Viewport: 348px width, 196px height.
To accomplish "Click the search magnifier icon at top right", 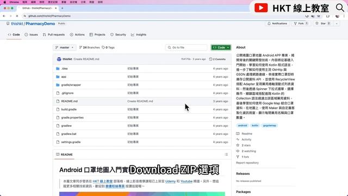I will [x=340, y=8].
